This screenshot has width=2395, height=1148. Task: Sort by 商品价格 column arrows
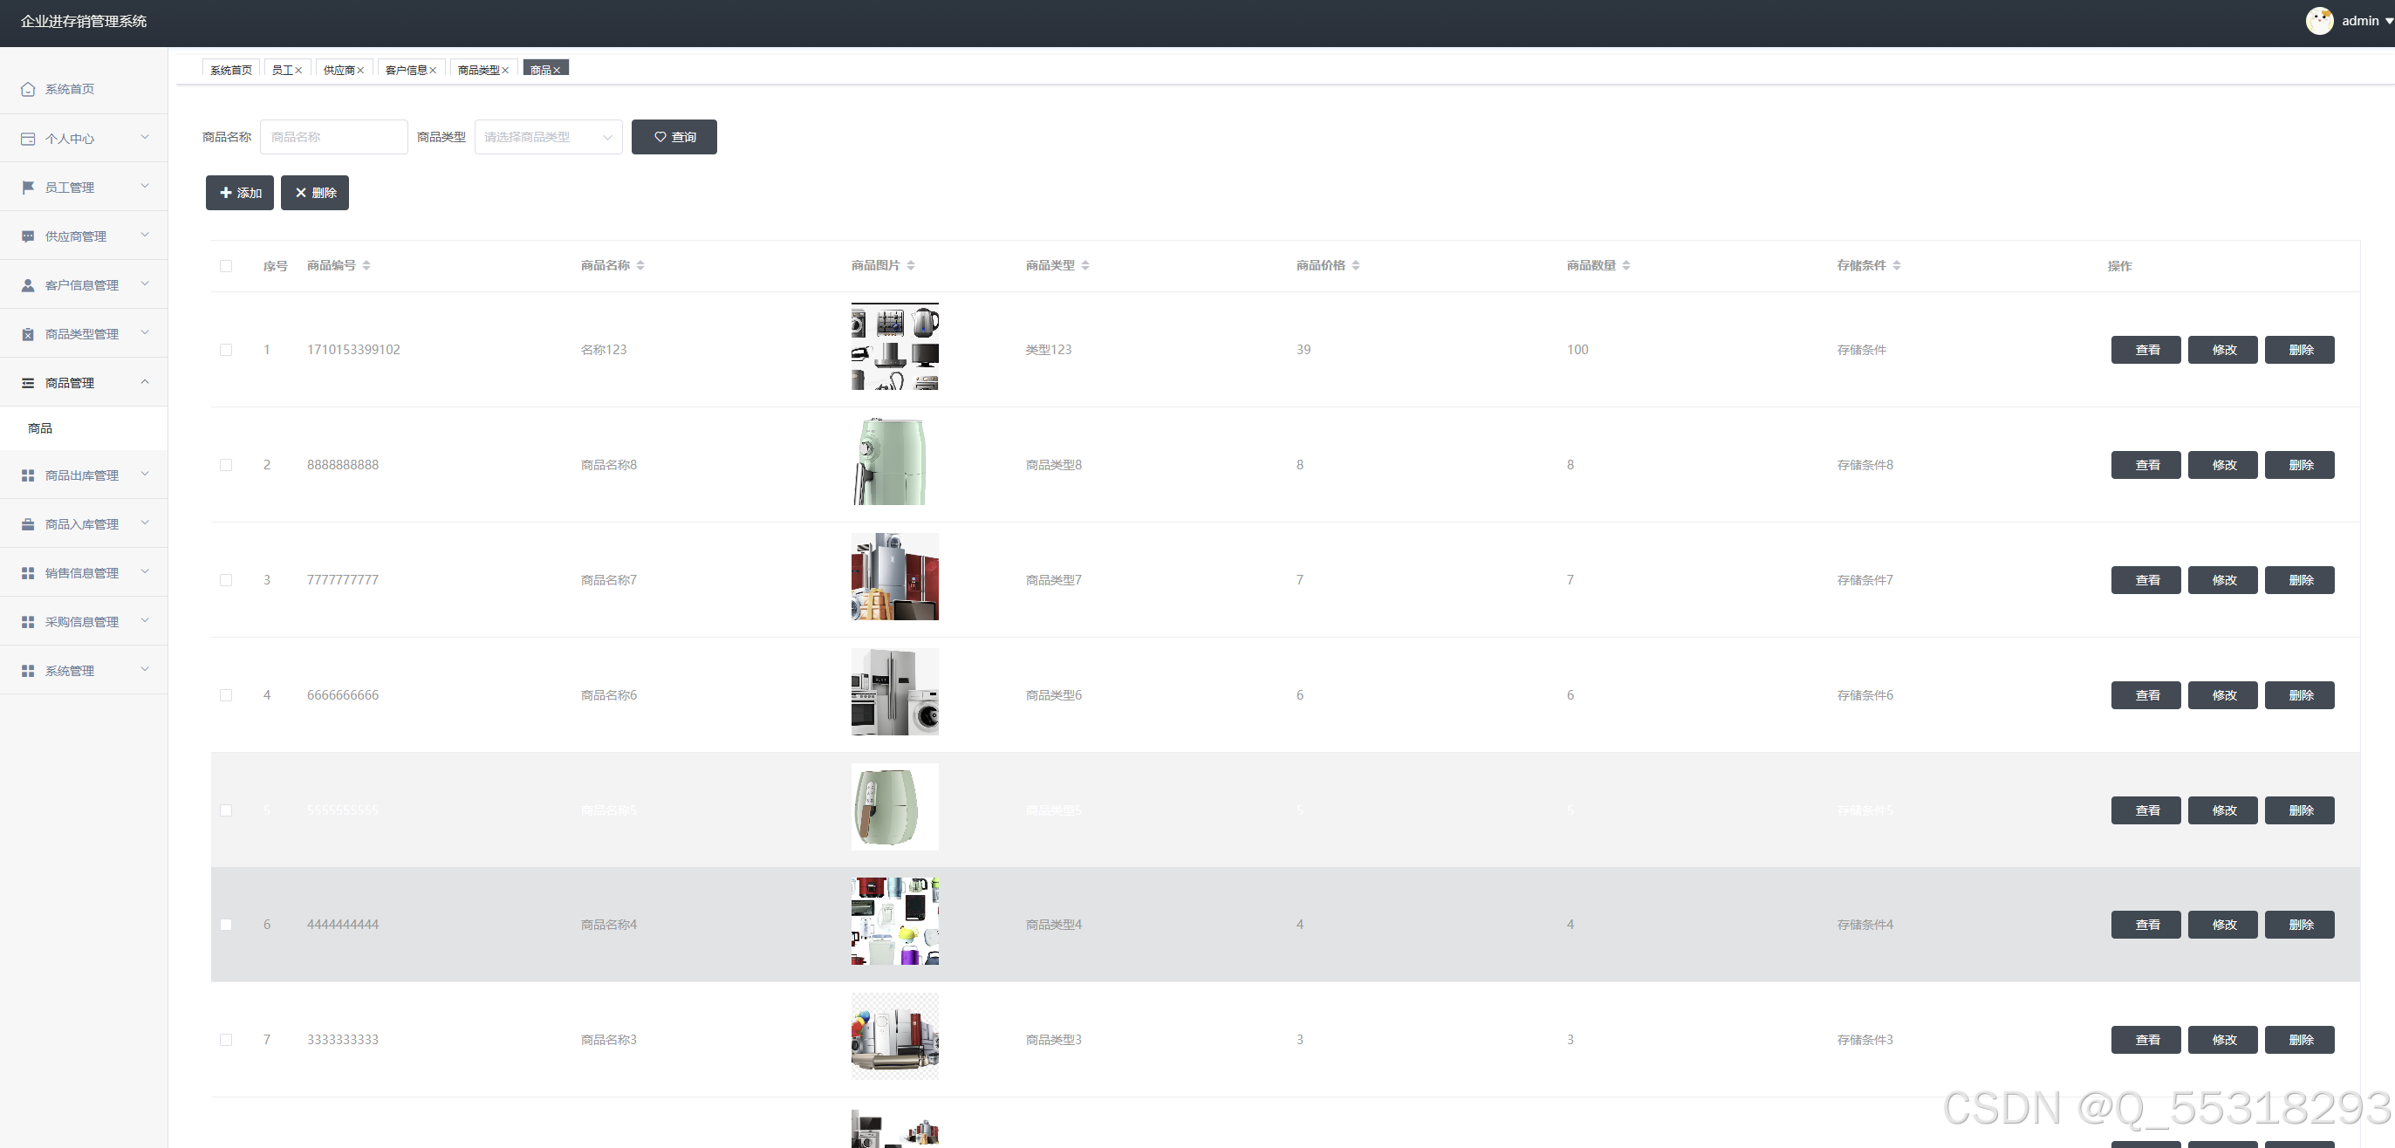1356,266
